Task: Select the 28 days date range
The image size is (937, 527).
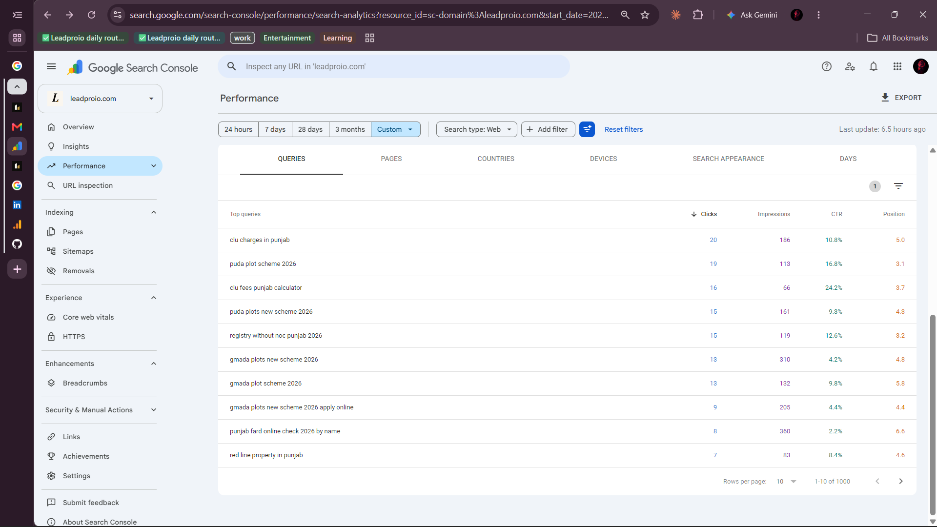Action: [x=310, y=129]
